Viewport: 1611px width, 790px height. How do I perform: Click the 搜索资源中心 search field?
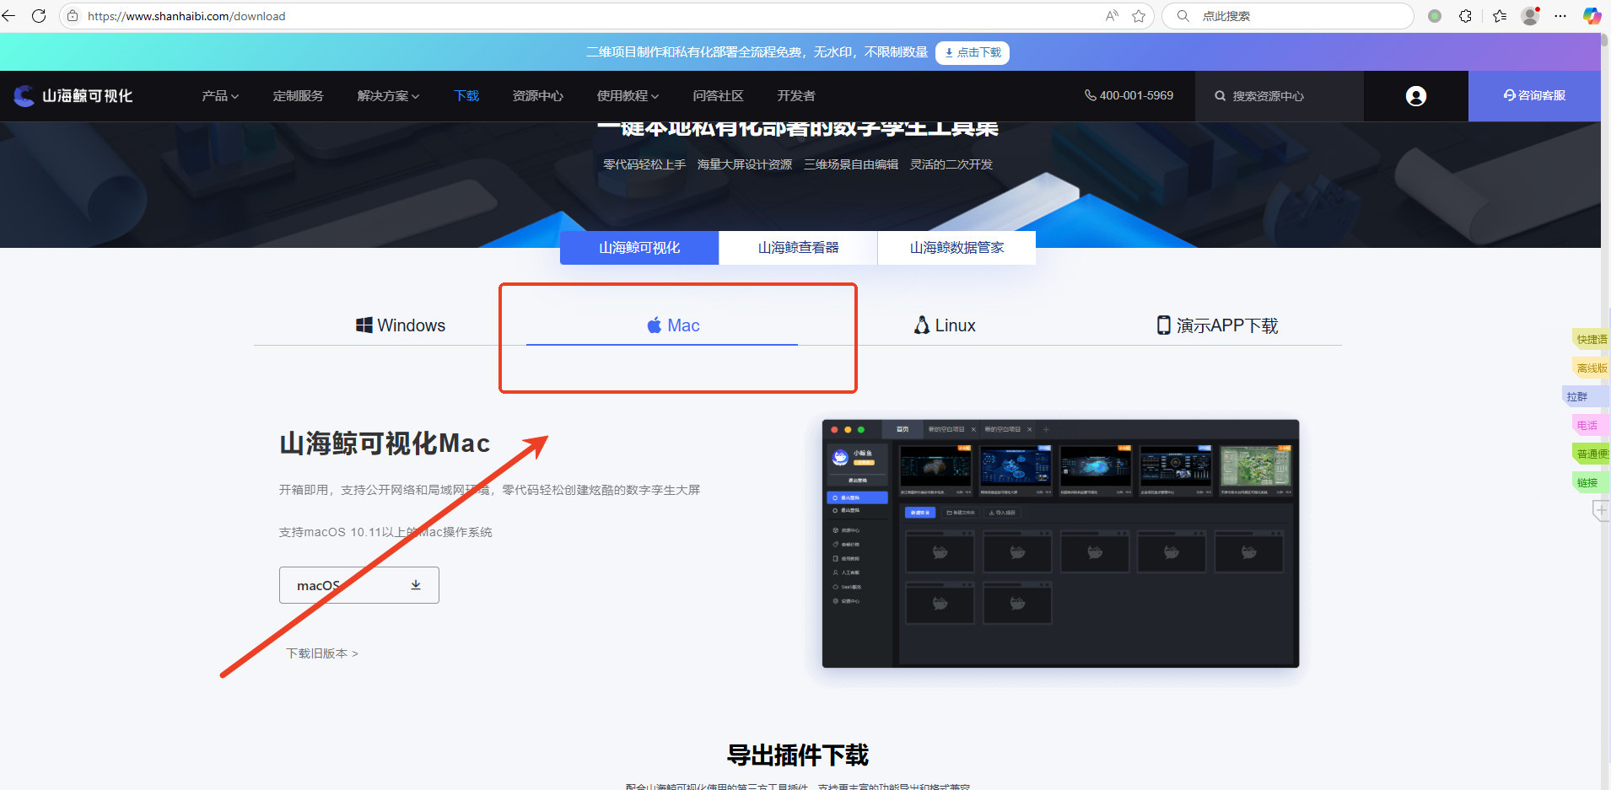pos(1280,96)
